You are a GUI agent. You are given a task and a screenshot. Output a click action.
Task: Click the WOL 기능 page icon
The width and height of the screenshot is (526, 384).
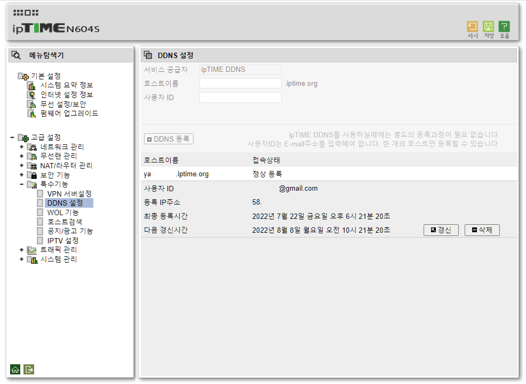[x=40, y=213]
